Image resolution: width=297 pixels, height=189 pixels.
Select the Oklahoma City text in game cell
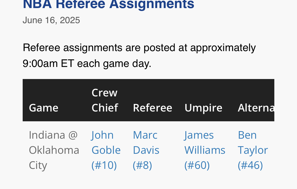[x=54, y=158]
